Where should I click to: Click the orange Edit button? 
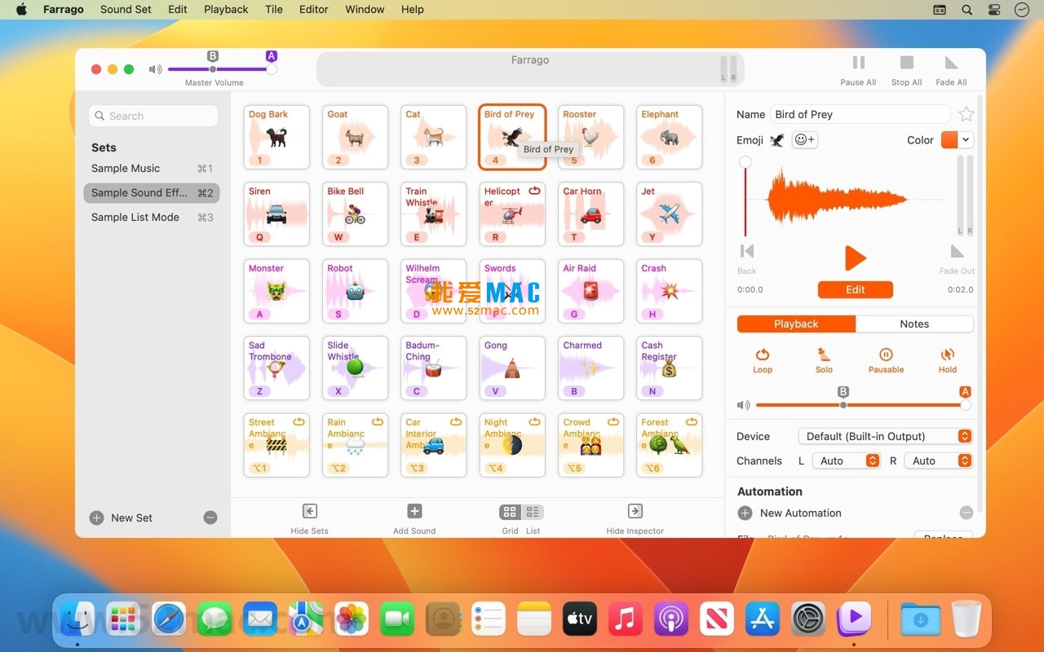click(x=855, y=290)
